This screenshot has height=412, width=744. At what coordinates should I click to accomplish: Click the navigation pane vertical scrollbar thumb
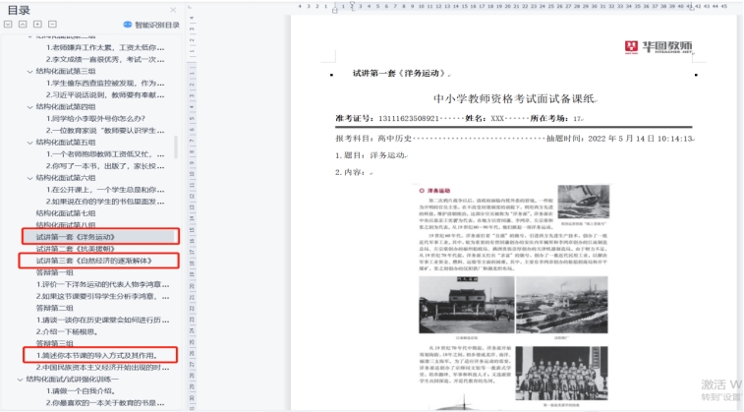click(x=177, y=146)
